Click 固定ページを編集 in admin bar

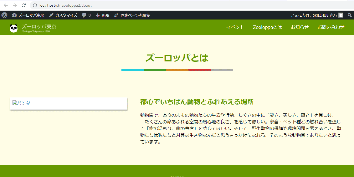(132, 15)
